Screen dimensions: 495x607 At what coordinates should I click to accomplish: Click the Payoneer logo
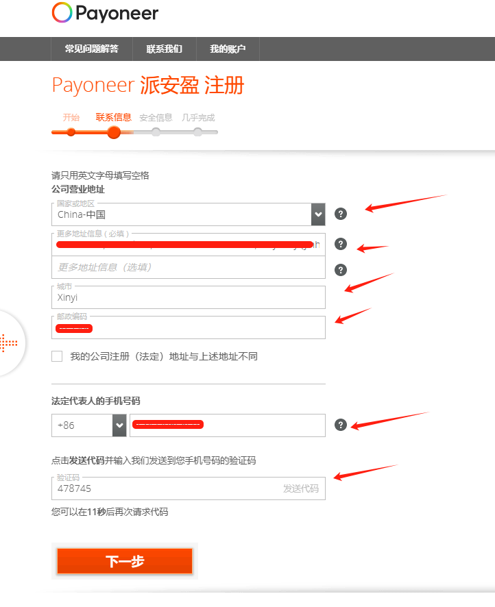coord(105,13)
